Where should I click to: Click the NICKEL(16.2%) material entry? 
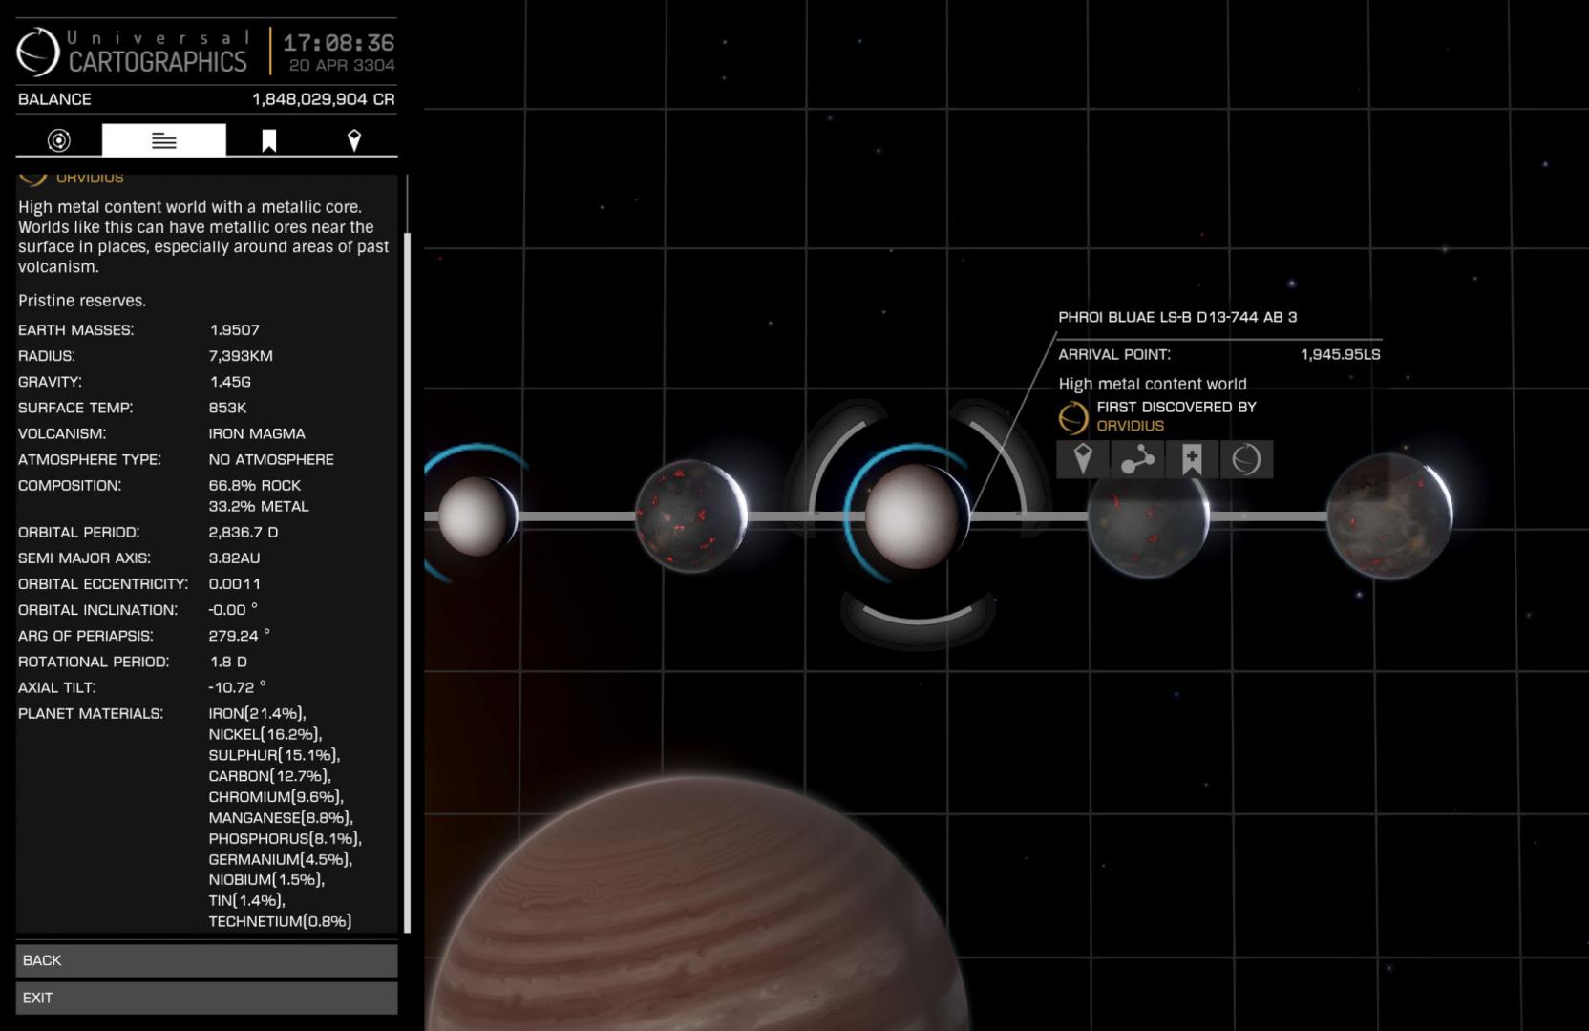(x=265, y=735)
